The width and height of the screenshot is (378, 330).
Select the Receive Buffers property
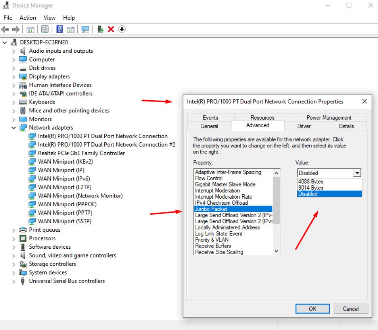click(x=233, y=246)
